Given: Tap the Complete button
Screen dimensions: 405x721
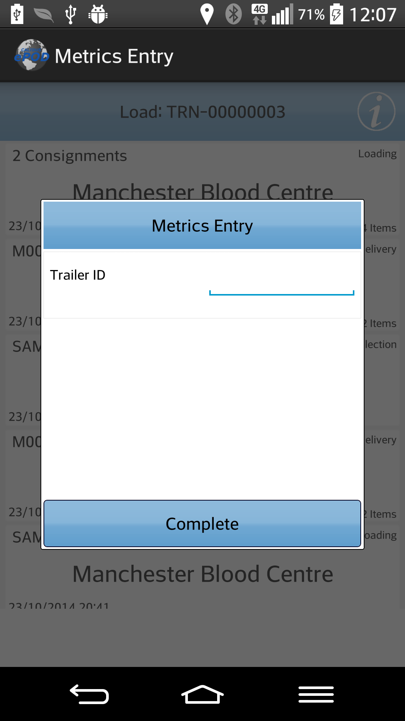Looking at the screenshot, I should tap(202, 523).
